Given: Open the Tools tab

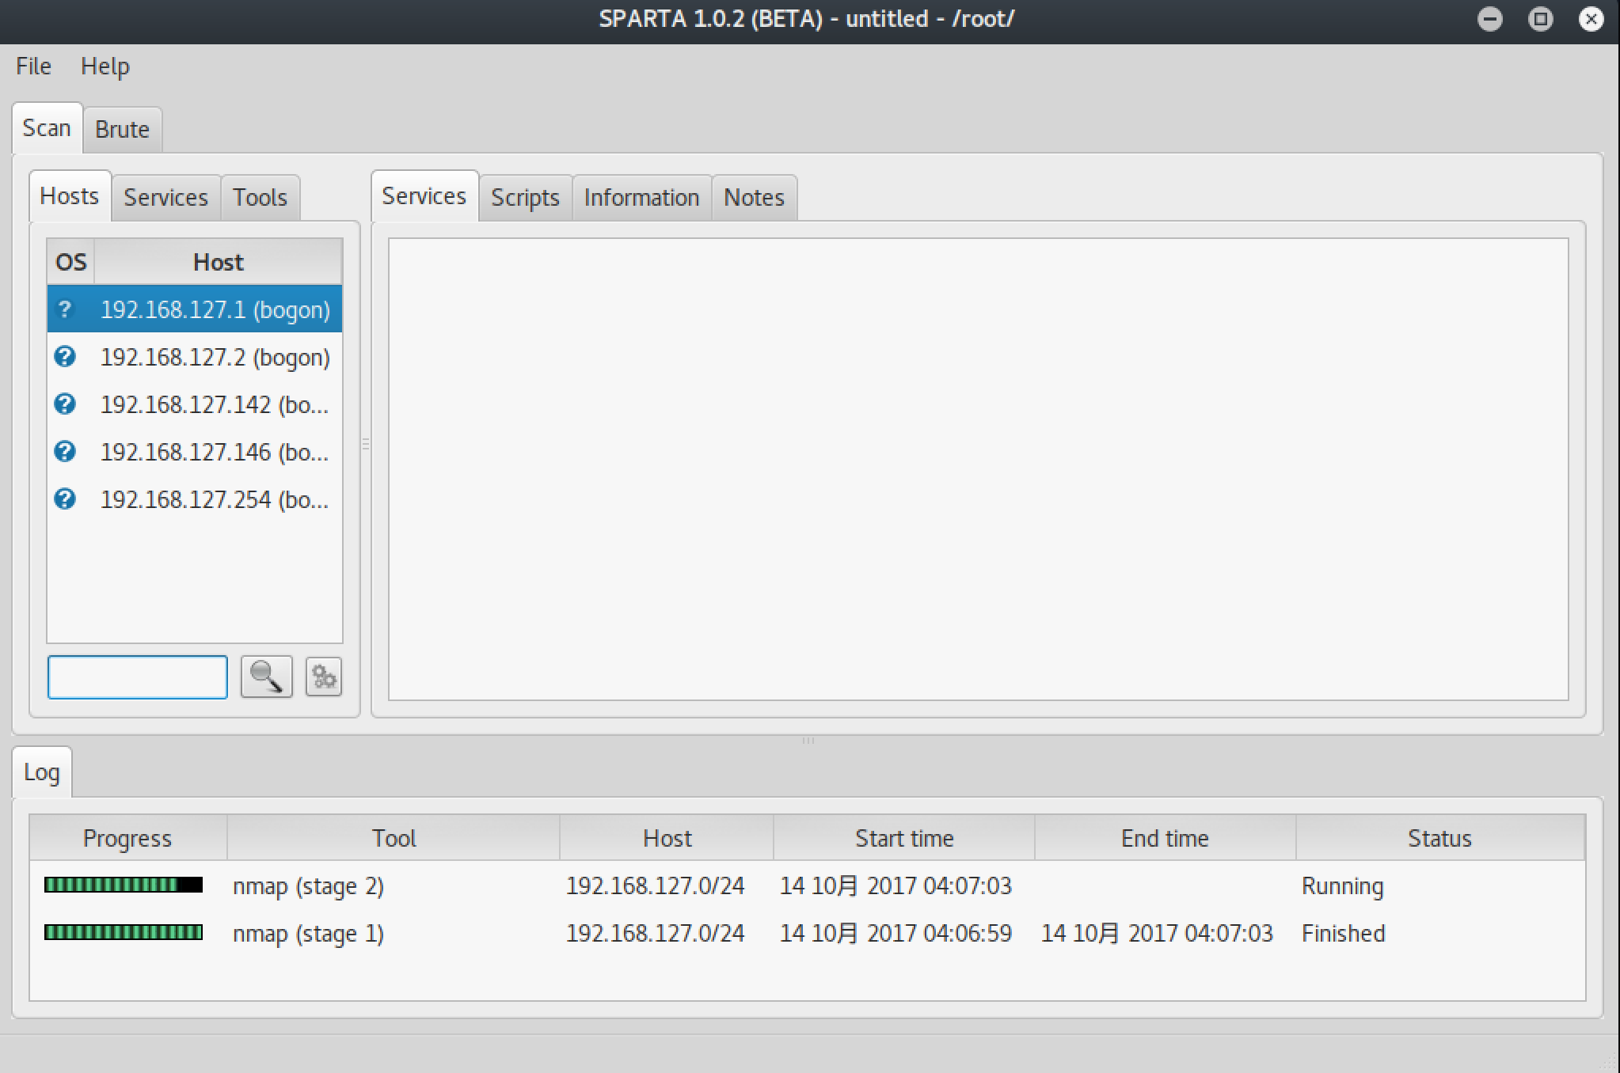Looking at the screenshot, I should (260, 197).
